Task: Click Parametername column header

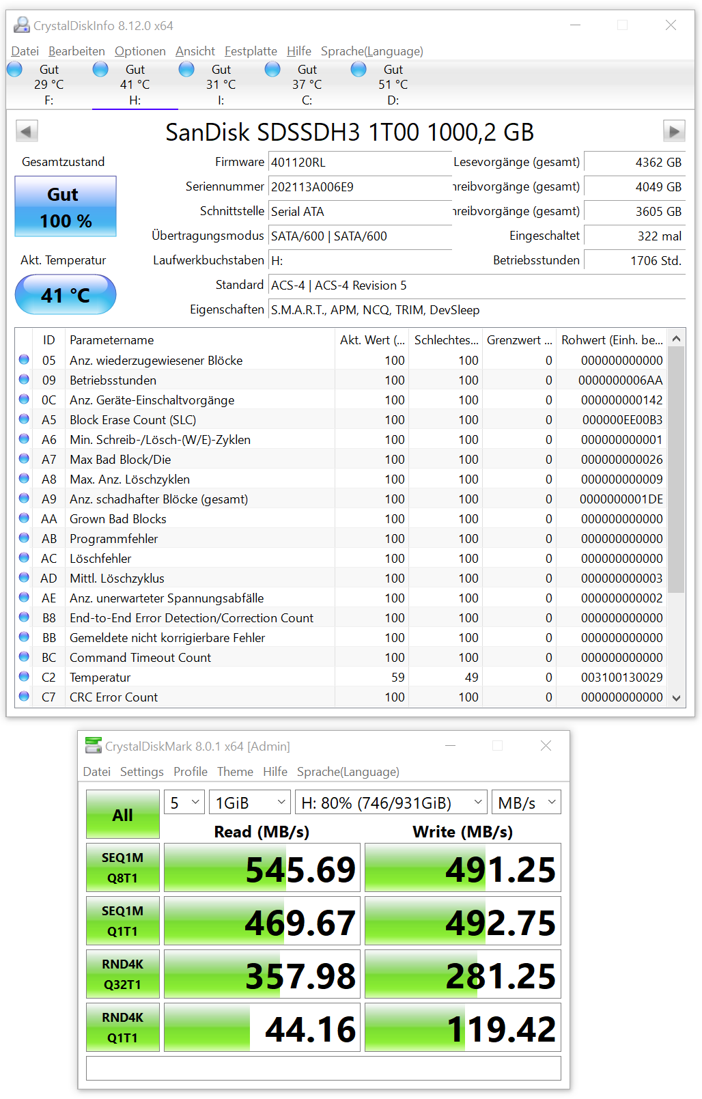Action: [200, 339]
